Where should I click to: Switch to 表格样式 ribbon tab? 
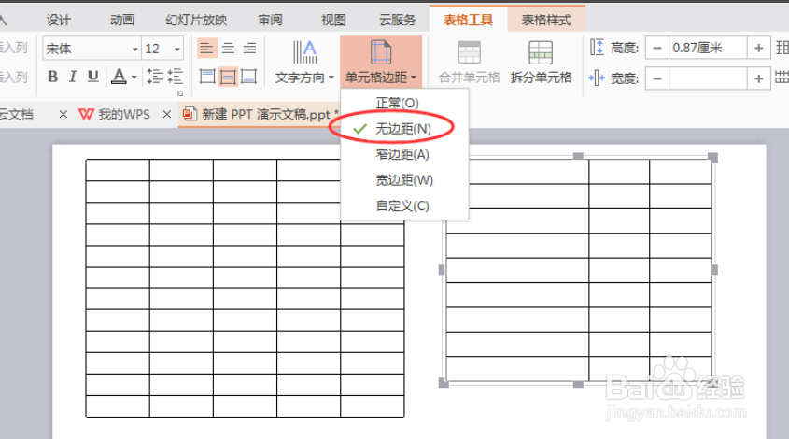[546, 21]
